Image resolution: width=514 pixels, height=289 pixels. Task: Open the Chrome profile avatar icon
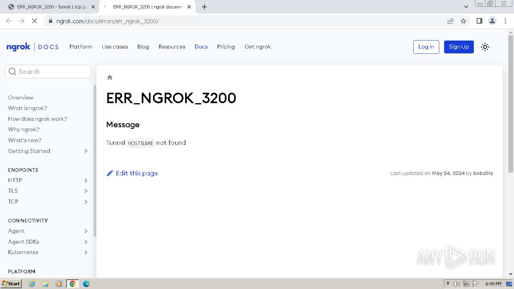[x=492, y=21]
